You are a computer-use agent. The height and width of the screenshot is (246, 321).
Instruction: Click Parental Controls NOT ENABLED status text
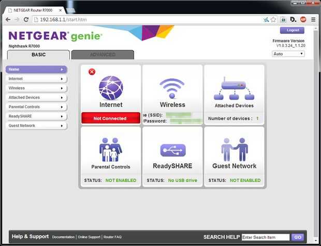(x=121, y=180)
